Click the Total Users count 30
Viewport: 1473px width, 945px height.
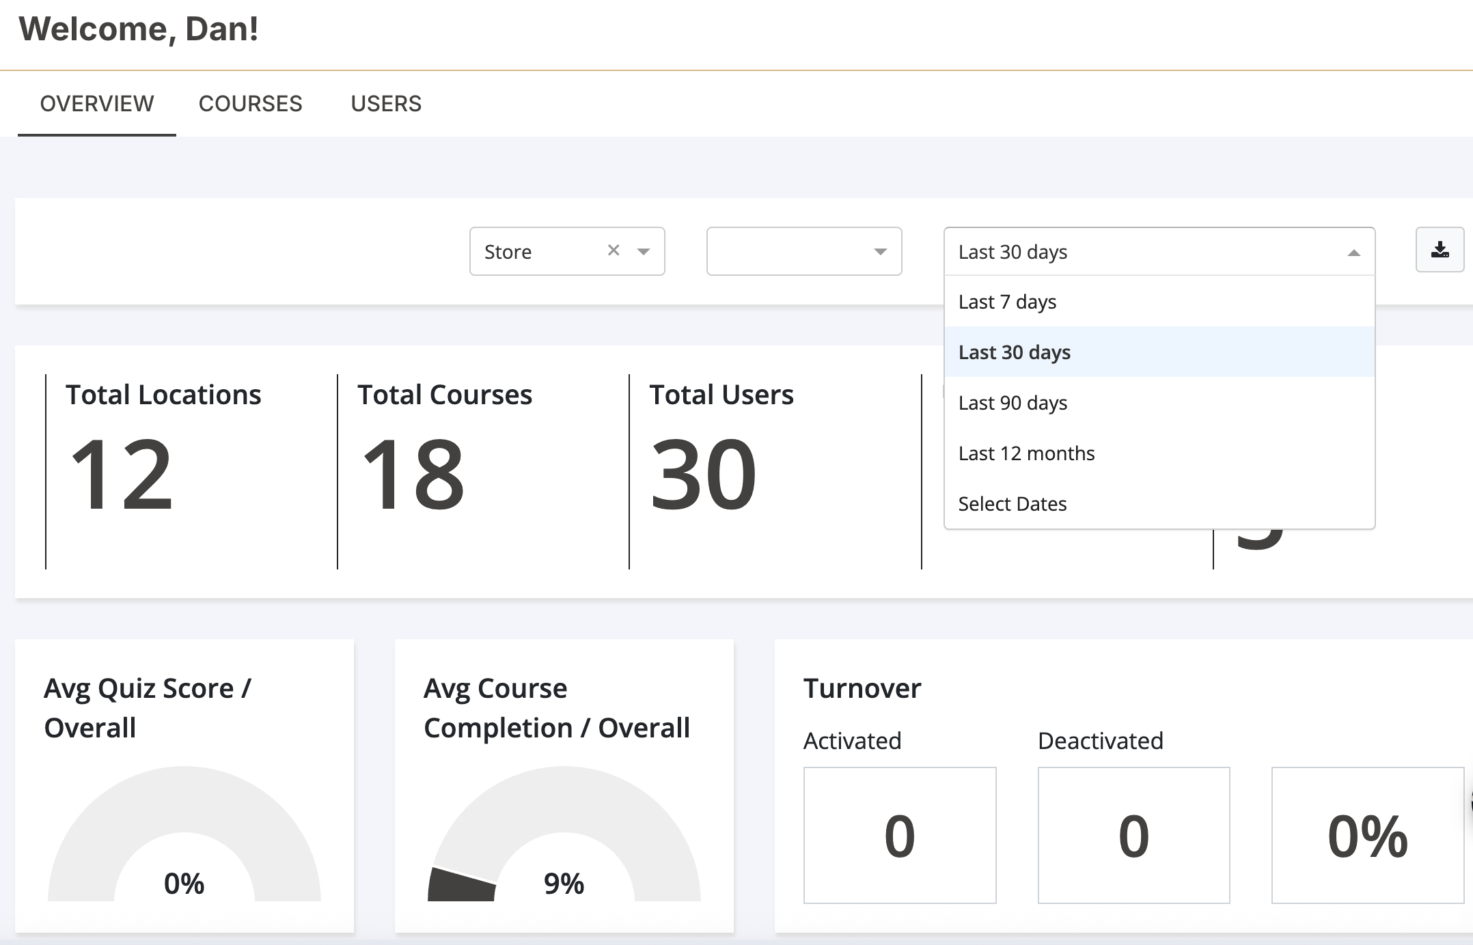704,474
